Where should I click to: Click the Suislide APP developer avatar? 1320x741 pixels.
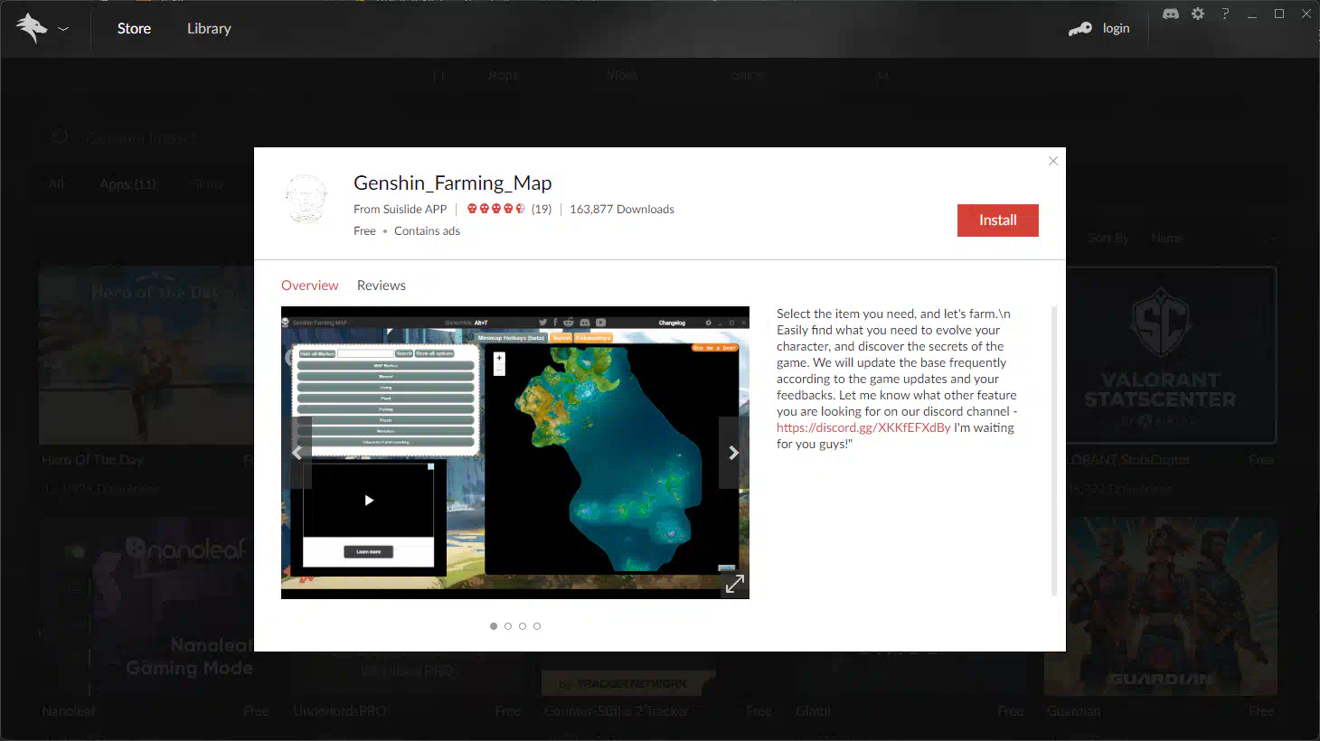pyautogui.click(x=306, y=200)
